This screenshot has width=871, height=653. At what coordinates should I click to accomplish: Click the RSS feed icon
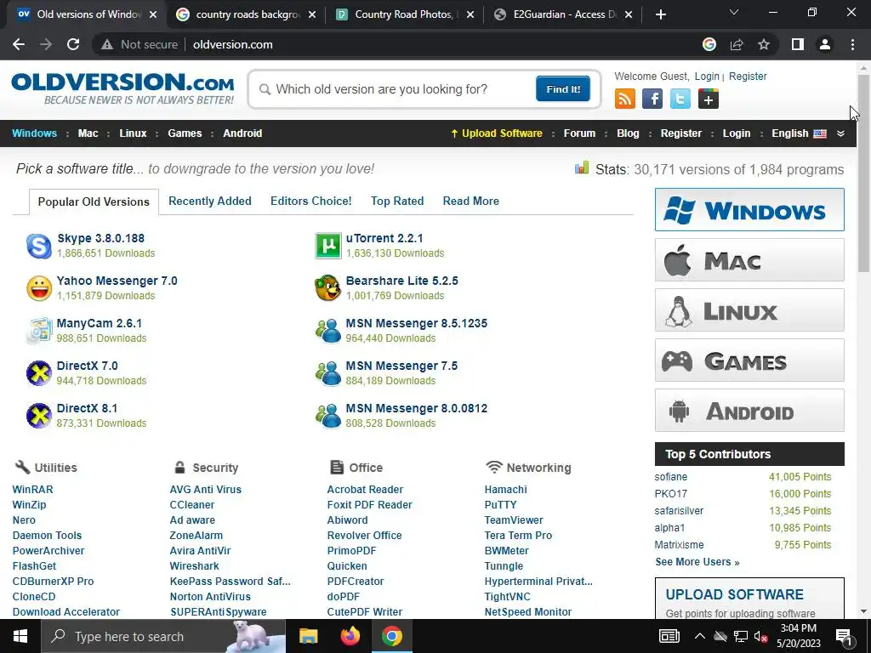[x=625, y=99]
